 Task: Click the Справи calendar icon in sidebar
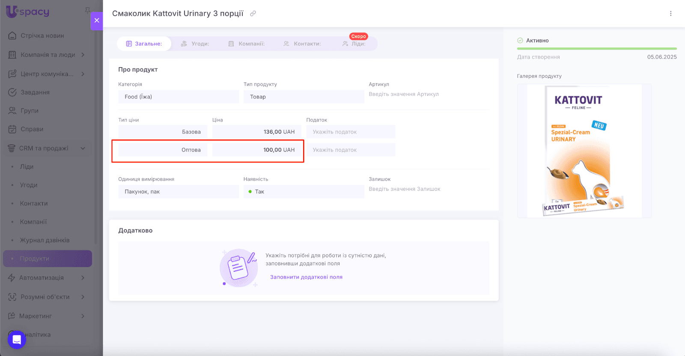click(12, 129)
